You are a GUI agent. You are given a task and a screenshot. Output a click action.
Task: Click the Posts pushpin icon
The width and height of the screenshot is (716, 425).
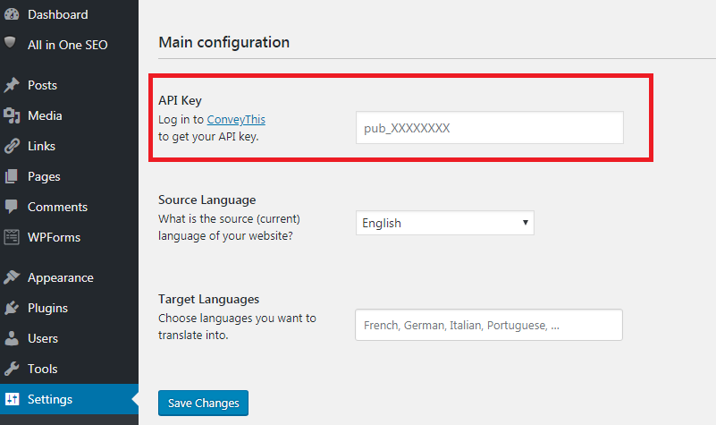[12, 85]
